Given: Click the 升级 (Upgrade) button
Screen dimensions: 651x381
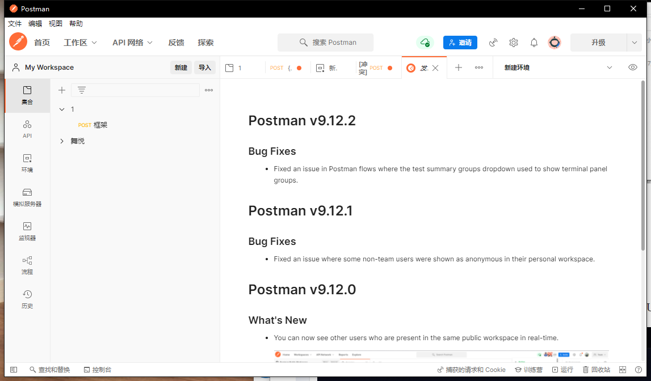Looking at the screenshot, I should point(599,43).
